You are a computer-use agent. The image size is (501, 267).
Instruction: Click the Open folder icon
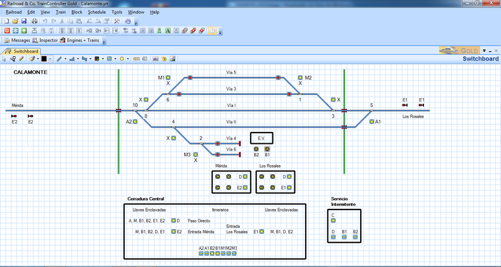[x=15, y=21]
